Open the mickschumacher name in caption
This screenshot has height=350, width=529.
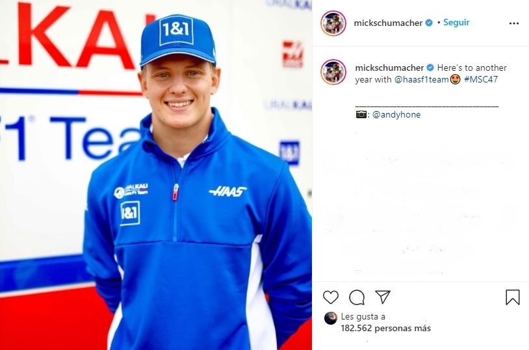click(389, 68)
